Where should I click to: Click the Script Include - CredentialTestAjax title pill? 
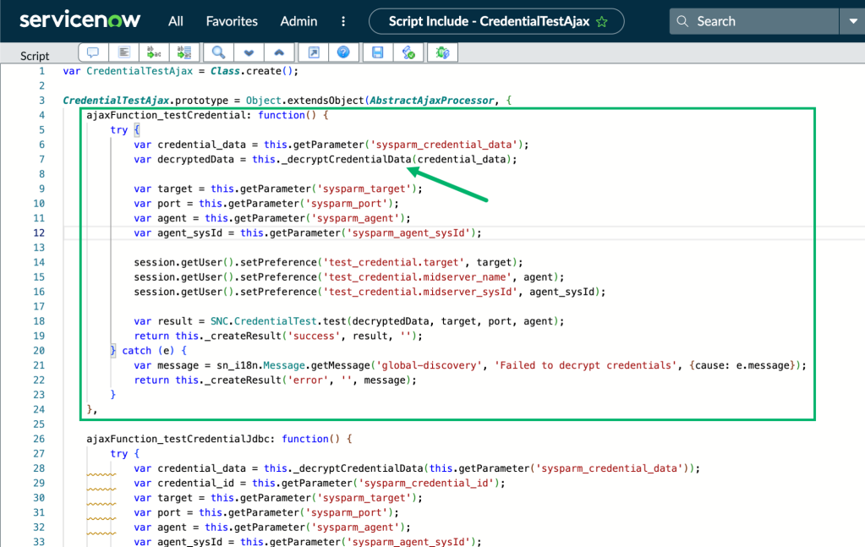[x=496, y=21]
